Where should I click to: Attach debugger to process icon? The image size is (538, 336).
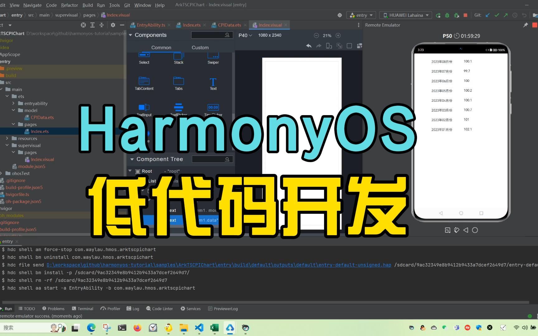tap(456, 15)
